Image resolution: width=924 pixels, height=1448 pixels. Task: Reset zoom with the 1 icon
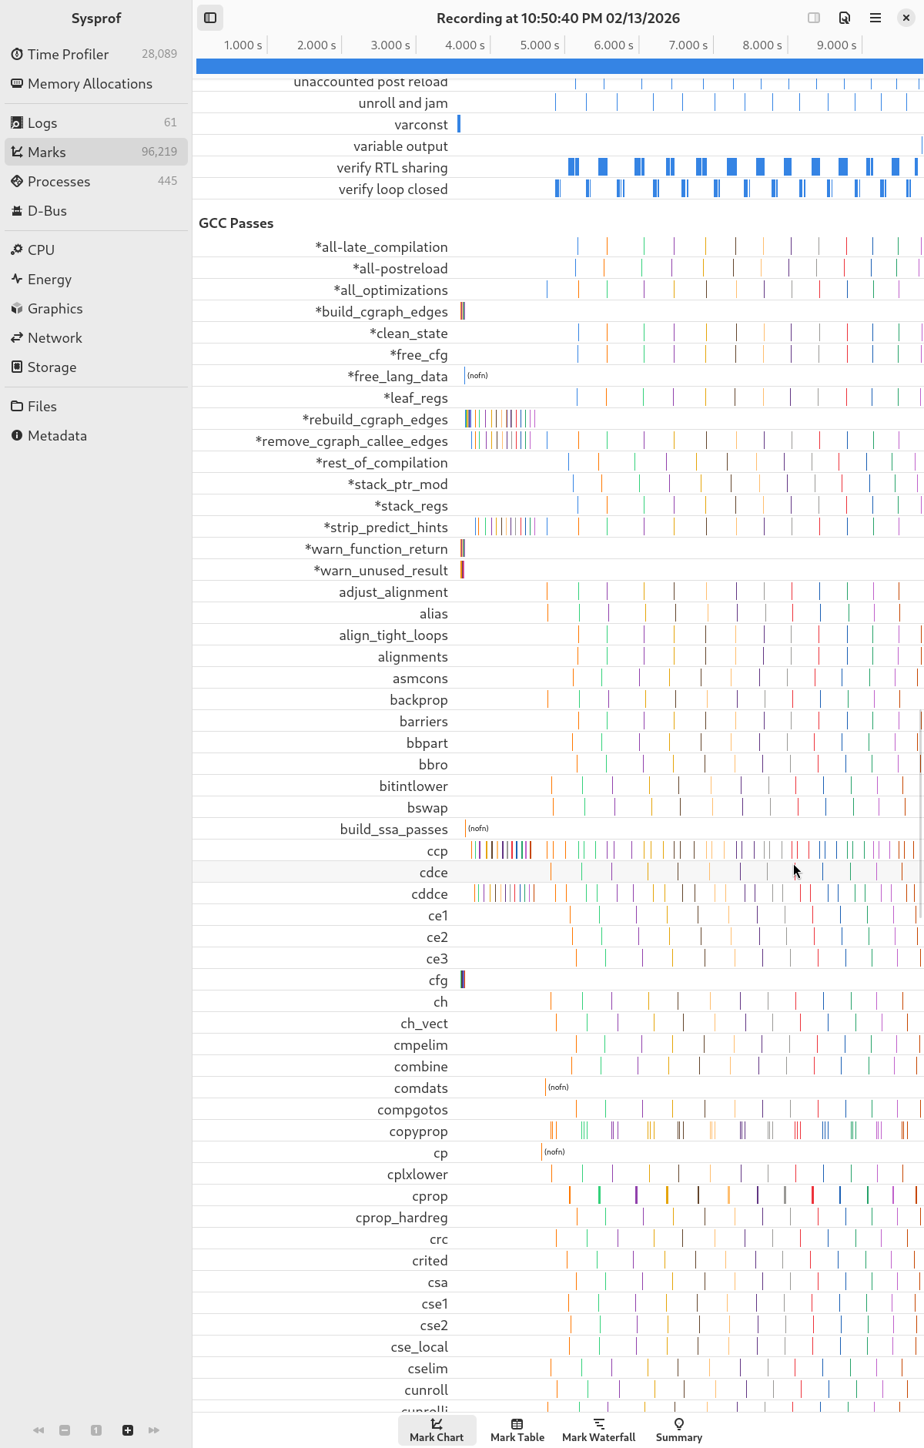click(x=96, y=1430)
